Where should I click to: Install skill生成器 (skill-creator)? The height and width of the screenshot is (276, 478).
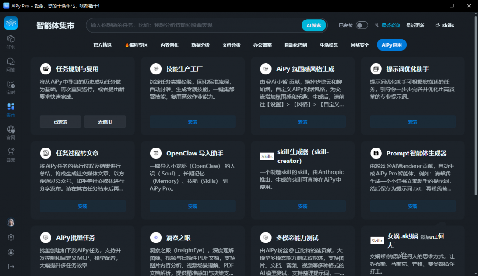coord(302,206)
